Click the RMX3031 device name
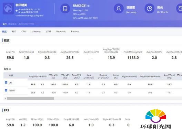 [x=80, y=6]
